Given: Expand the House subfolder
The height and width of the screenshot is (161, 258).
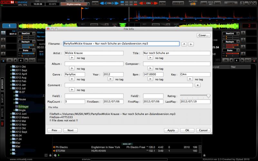Looking at the screenshot, I should click(x=14, y=99).
